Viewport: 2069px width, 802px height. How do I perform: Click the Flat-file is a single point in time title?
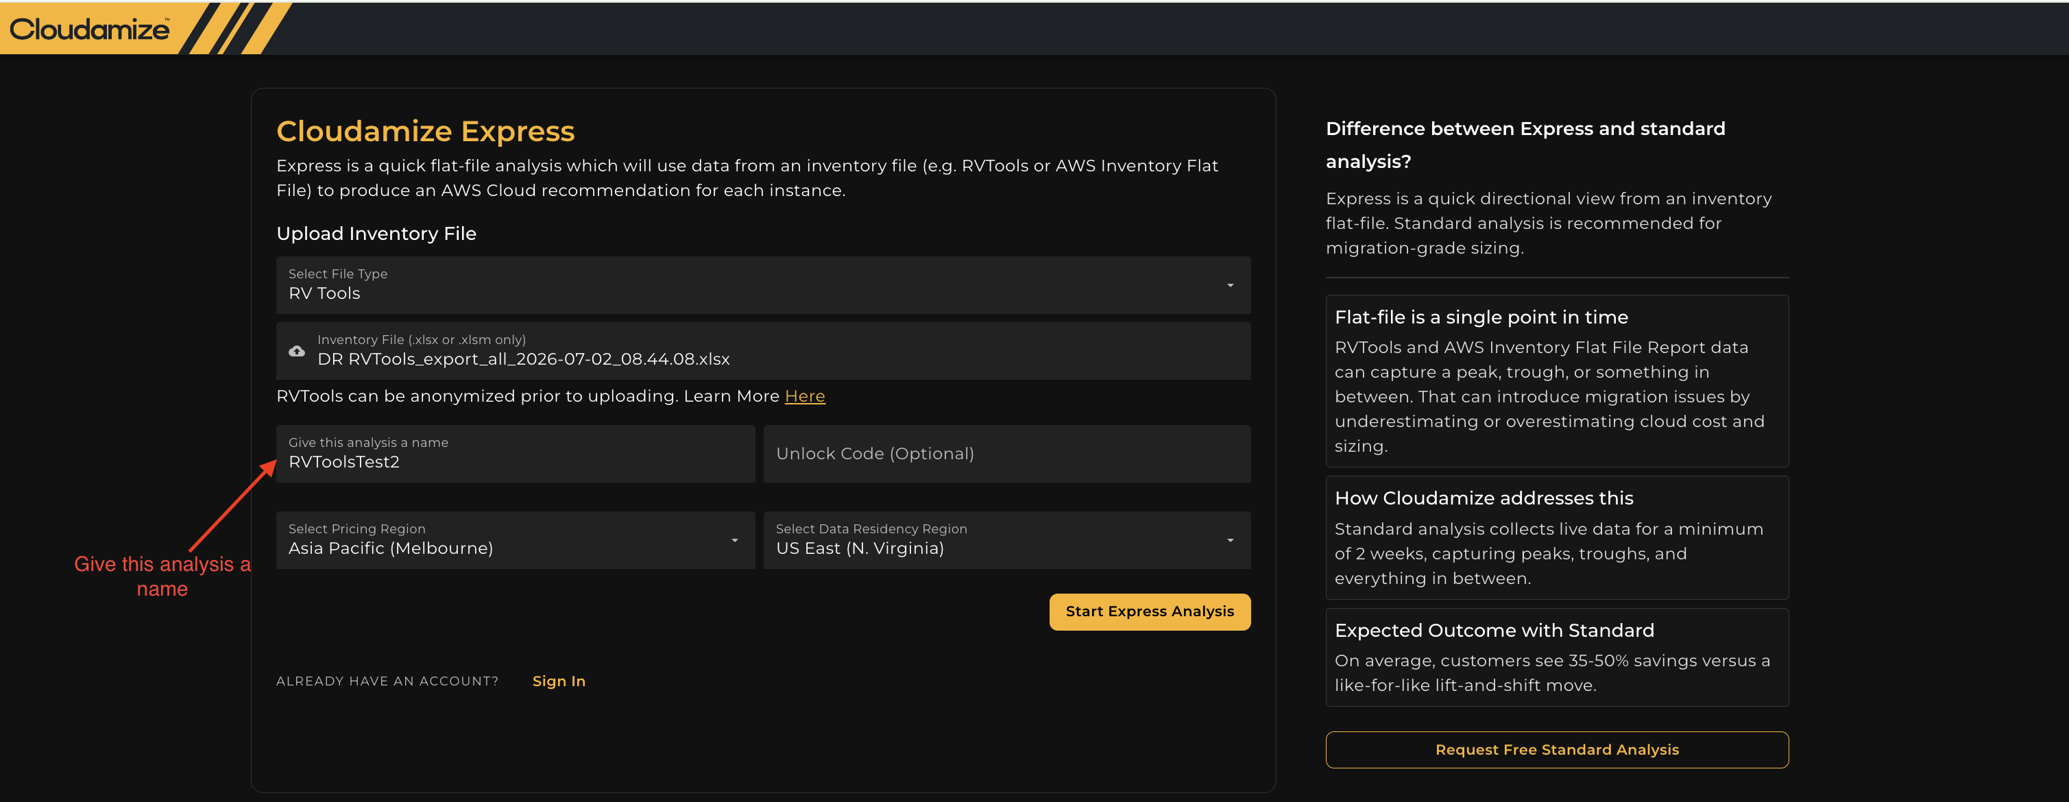pos(1481,317)
